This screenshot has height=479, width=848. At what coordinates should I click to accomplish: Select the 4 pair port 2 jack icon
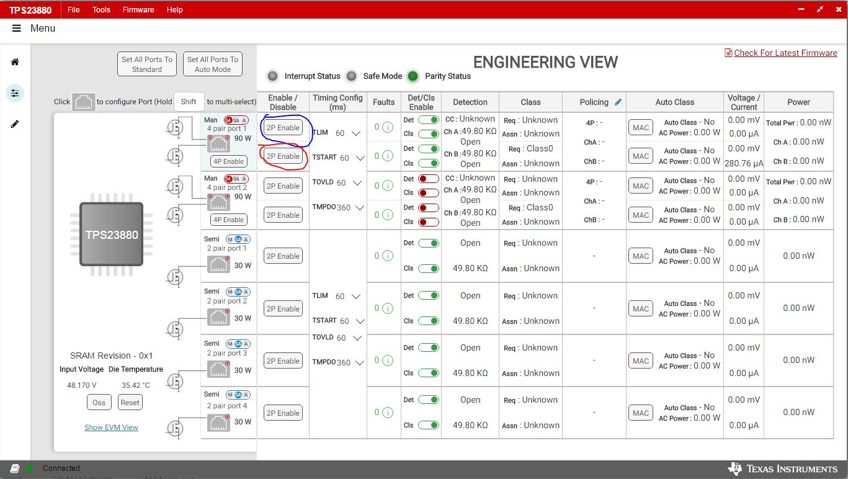pos(219,203)
